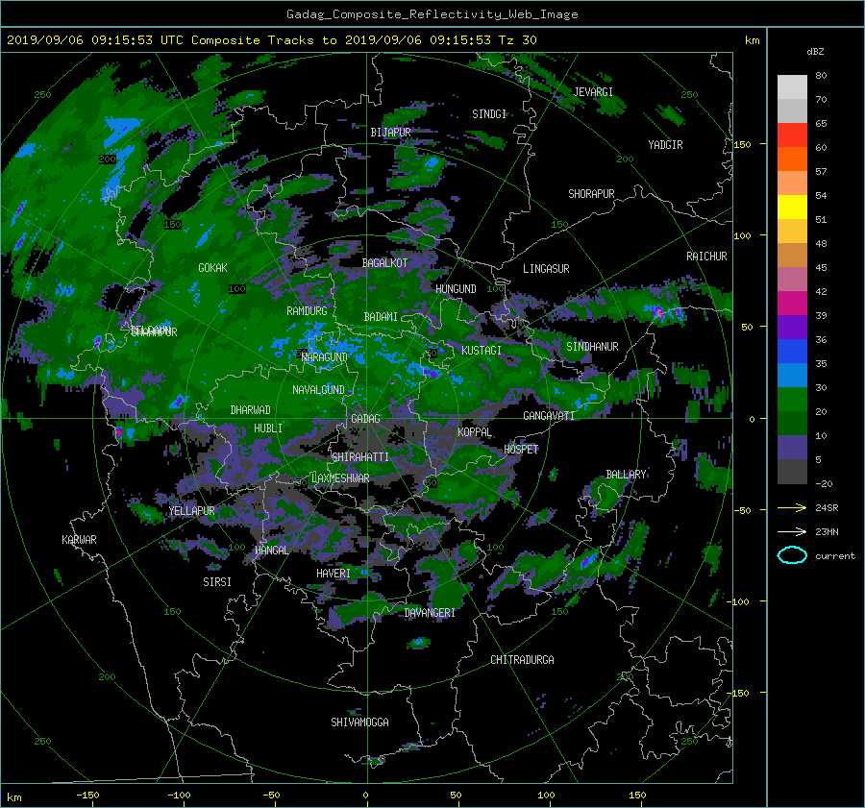Click the yellow 24SR arrow legend icon
This screenshot has height=808, width=865.
(x=792, y=507)
